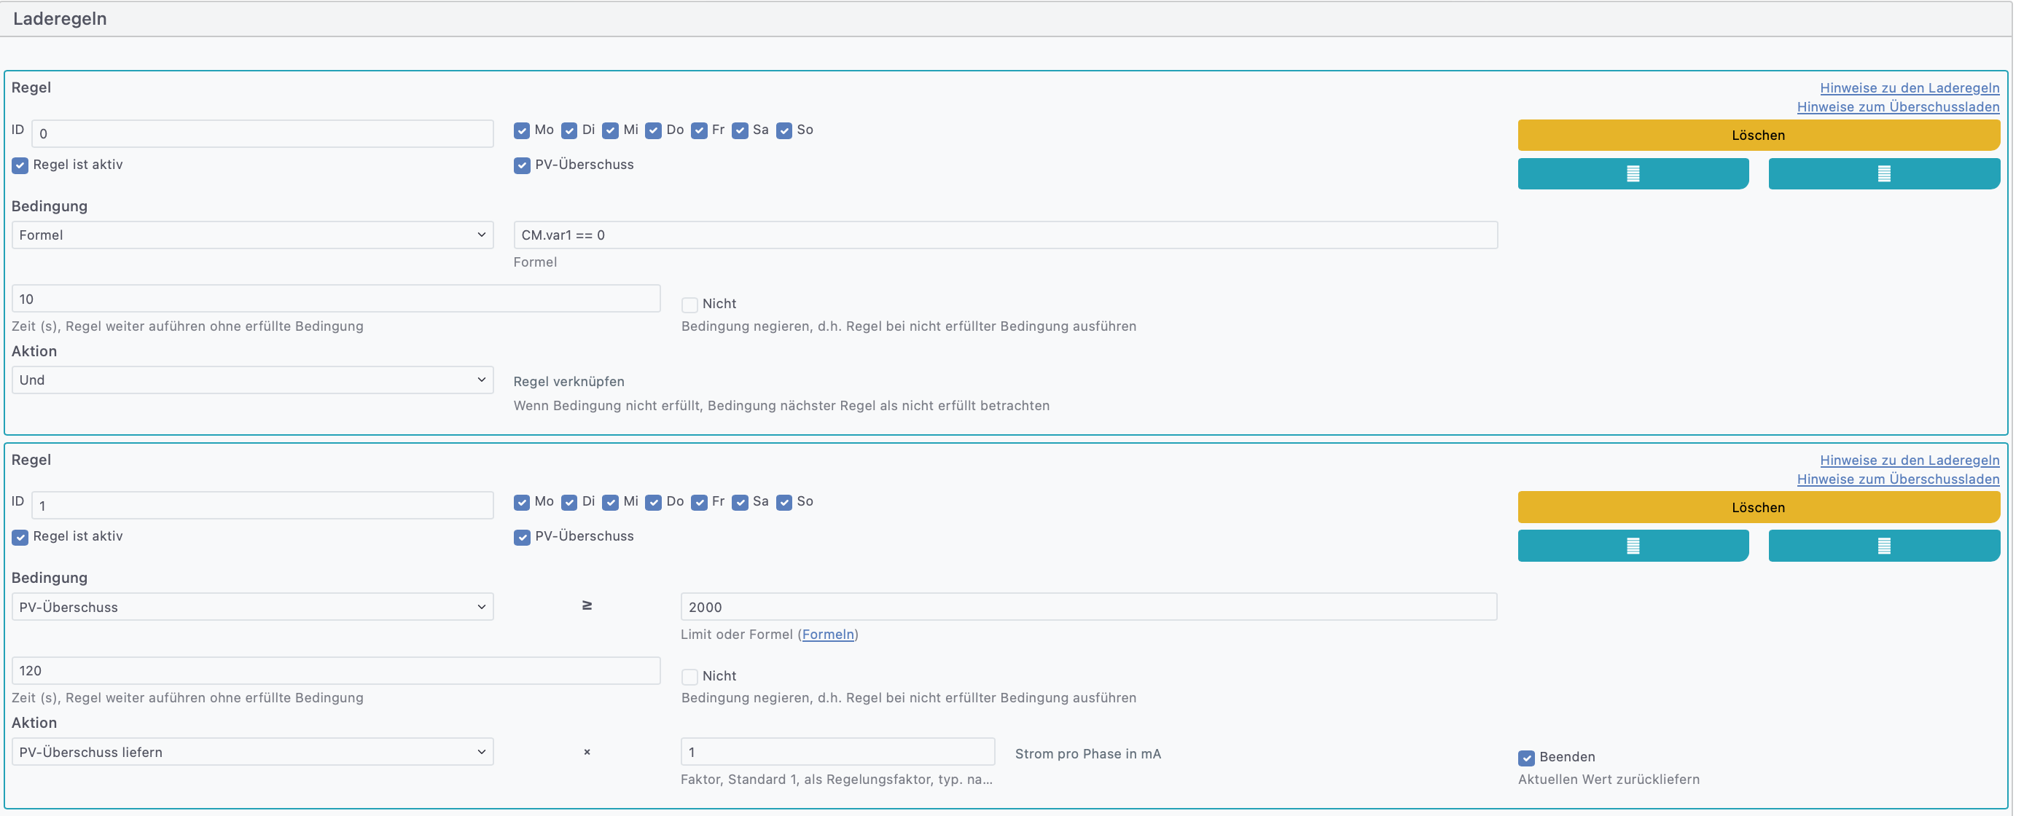This screenshot has width=2032, height=816.
Task: Click left teal striped-icon button in rule 1
Action: pyautogui.click(x=1633, y=546)
